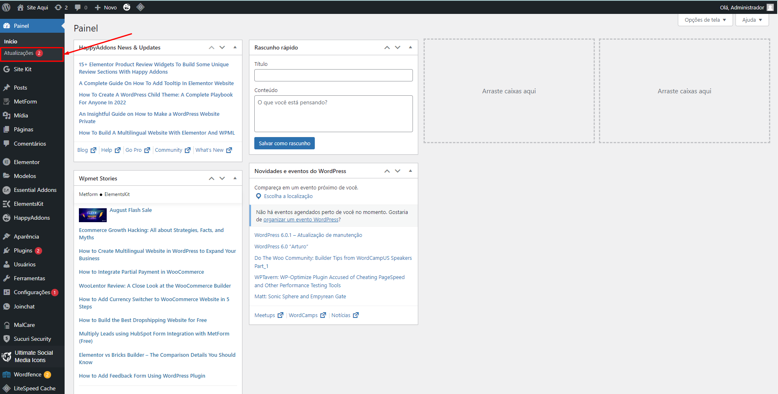
Task: Open the WordCamps link
Action: (x=307, y=315)
